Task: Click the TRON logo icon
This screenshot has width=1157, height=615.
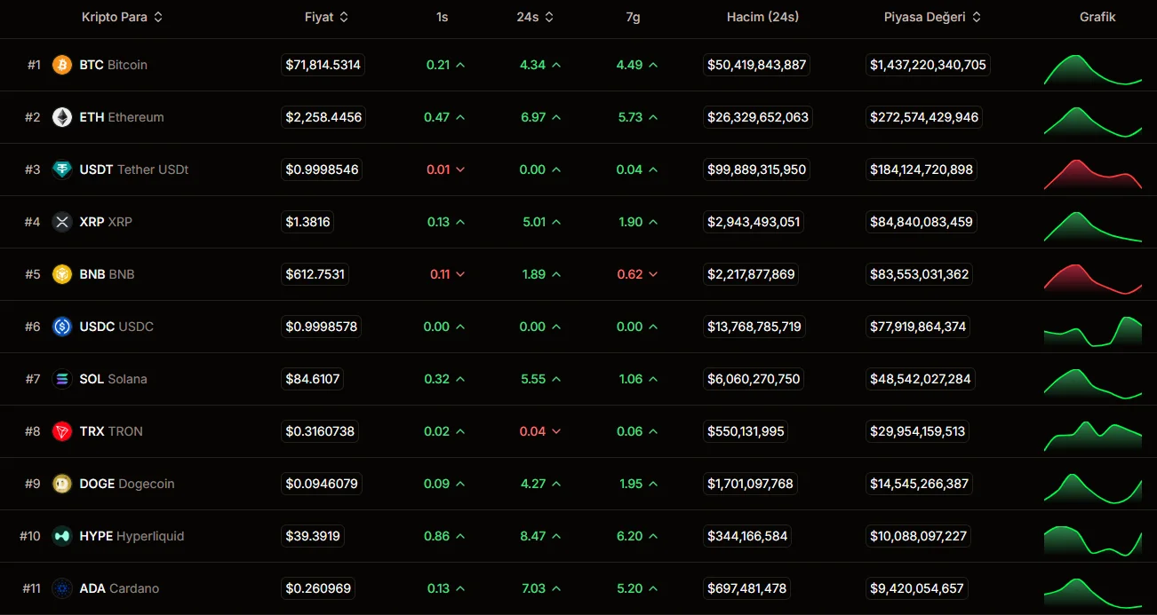Action: click(62, 431)
